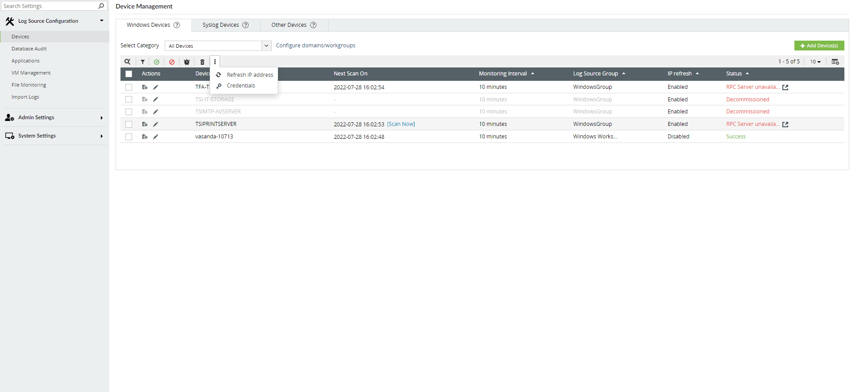This screenshot has height=392, width=856.
Task: Click the TSIPRINTSERVER device name
Action: pos(216,124)
